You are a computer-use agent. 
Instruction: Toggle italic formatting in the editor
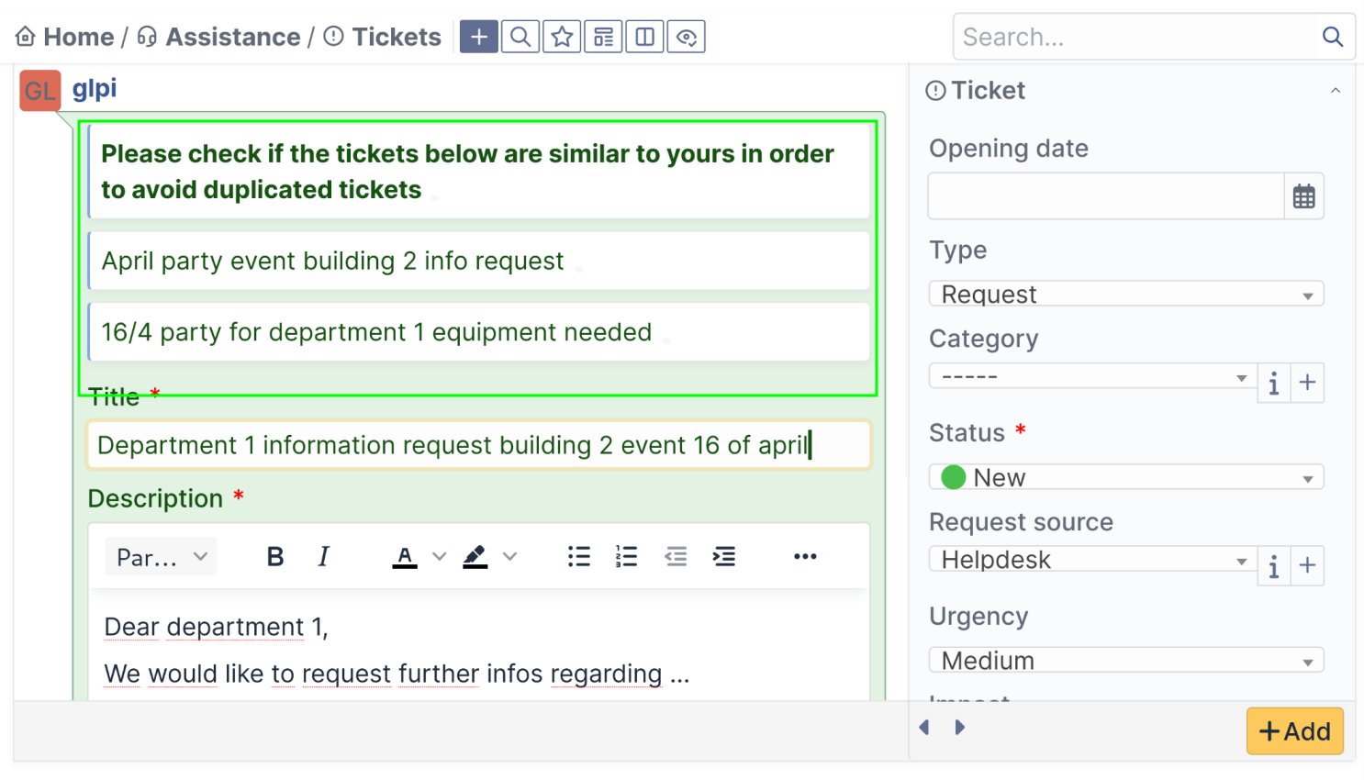pos(322,556)
